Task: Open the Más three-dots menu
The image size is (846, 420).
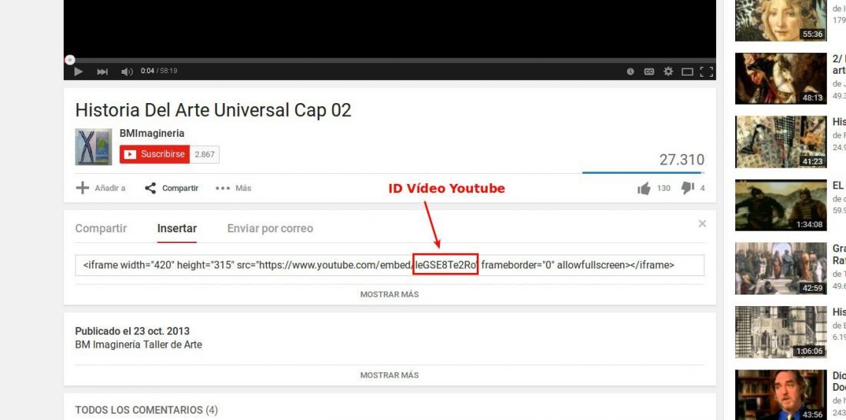Action: click(233, 188)
